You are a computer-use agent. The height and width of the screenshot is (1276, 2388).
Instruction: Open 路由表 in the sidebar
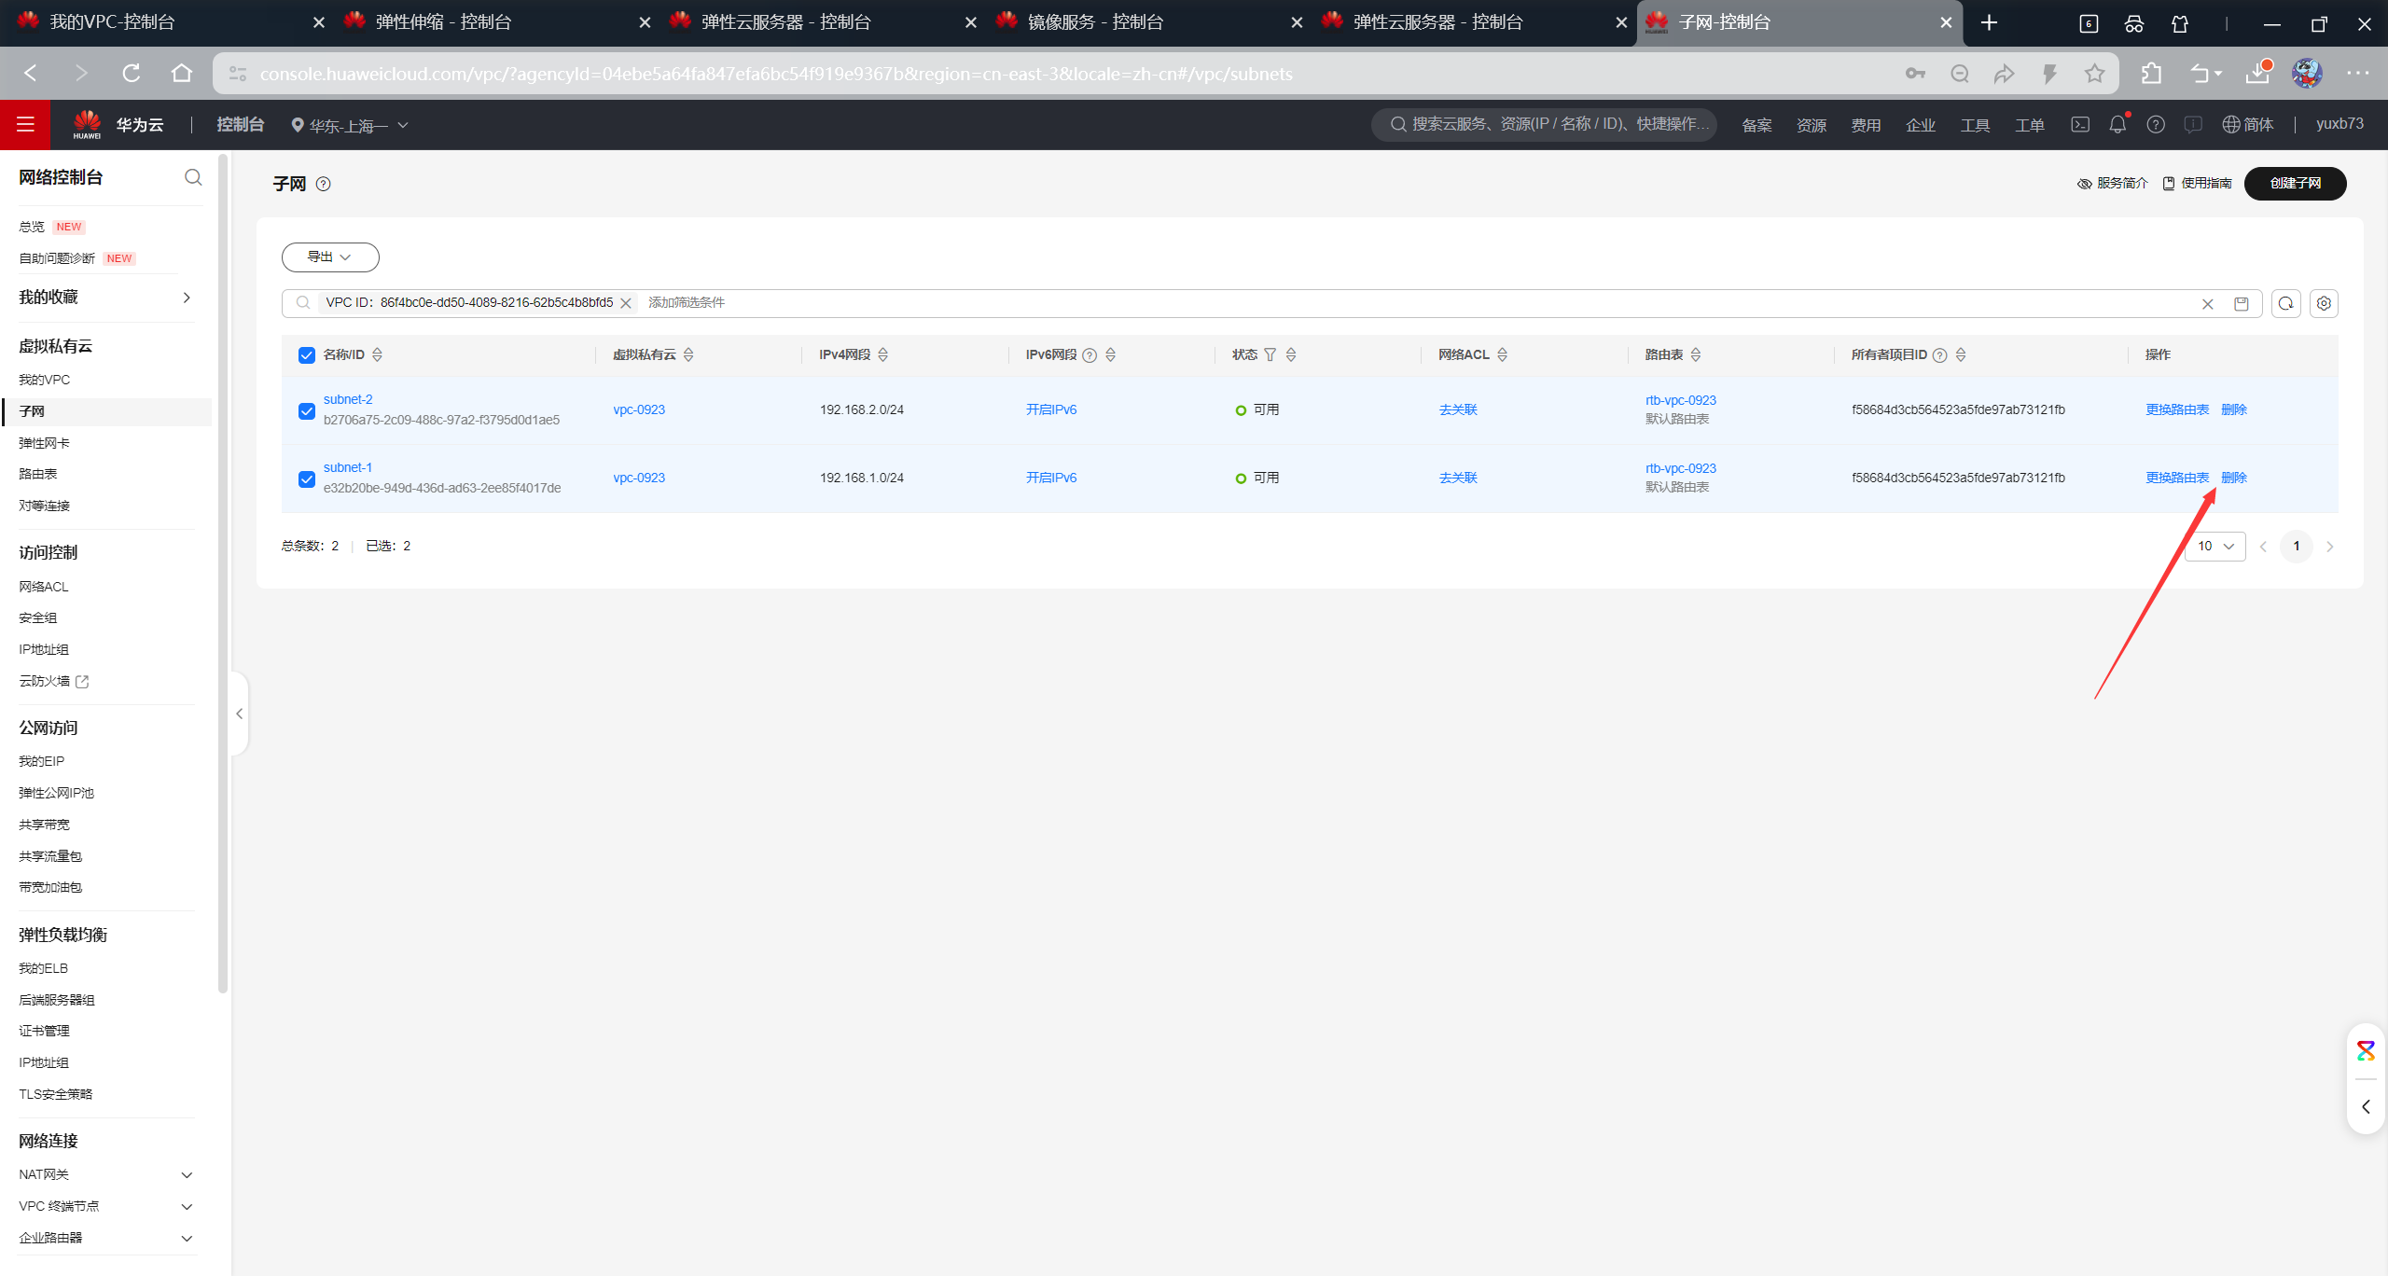coord(38,474)
